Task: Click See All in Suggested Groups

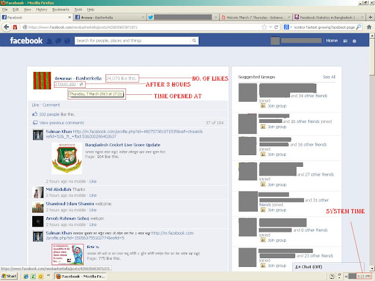Action: click(x=329, y=77)
